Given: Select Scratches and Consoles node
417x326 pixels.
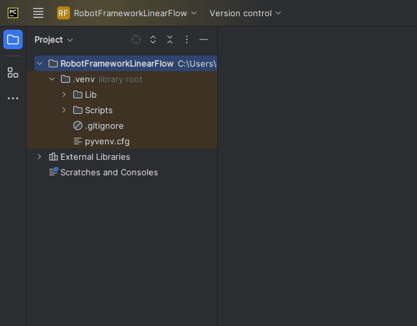Looking at the screenshot, I should (x=122, y=173).
